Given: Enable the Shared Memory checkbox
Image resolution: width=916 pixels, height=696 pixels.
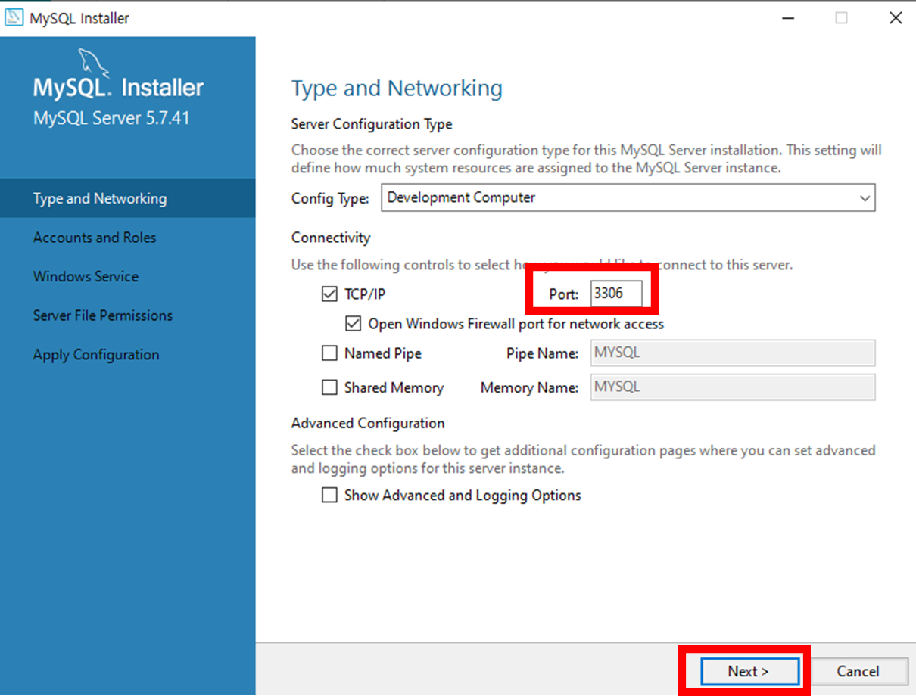Looking at the screenshot, I should pos(329,387).
